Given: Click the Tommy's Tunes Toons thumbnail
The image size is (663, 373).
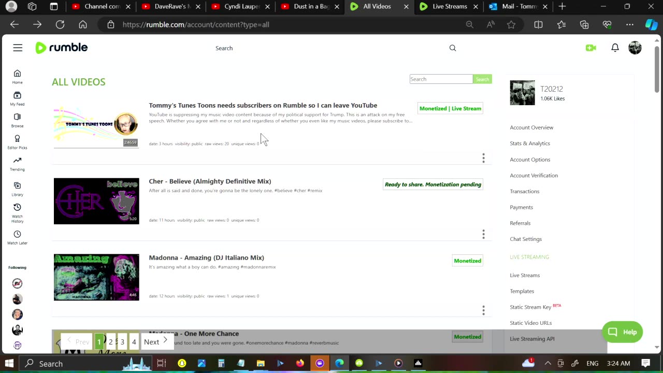Looking at the screenshot, I should pyautogui.click(x=96, y=125).
